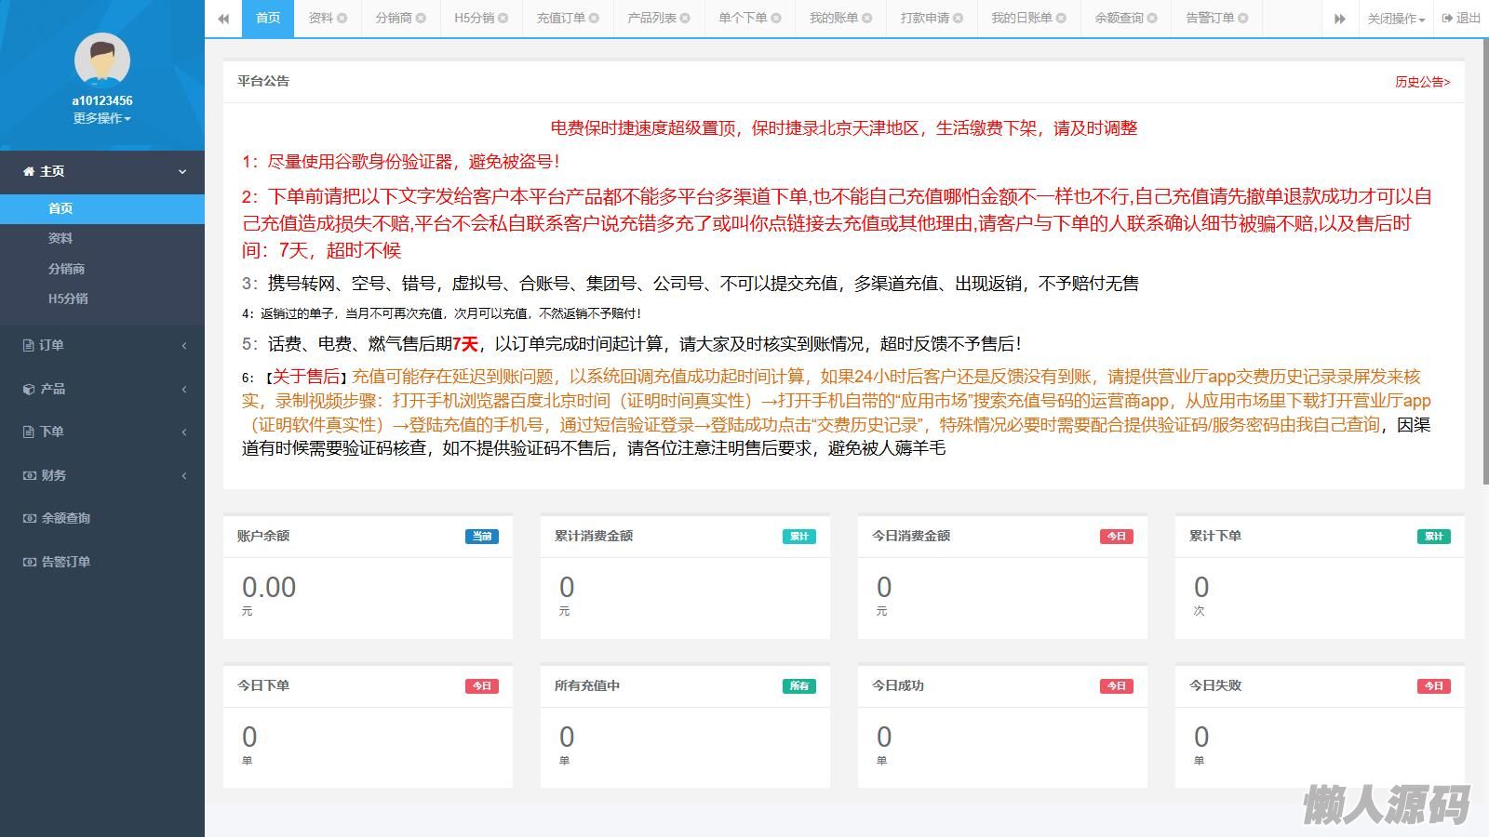The width and height of the screenshot is (1489, 837).
Task: Expand the 订单 sidebar menu
Action: point(102,345)
